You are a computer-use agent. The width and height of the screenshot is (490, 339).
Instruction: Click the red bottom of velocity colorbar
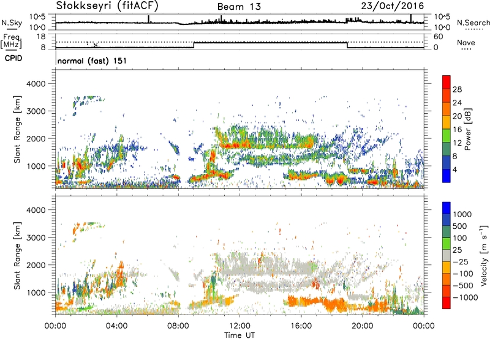[x=447, y=303]
